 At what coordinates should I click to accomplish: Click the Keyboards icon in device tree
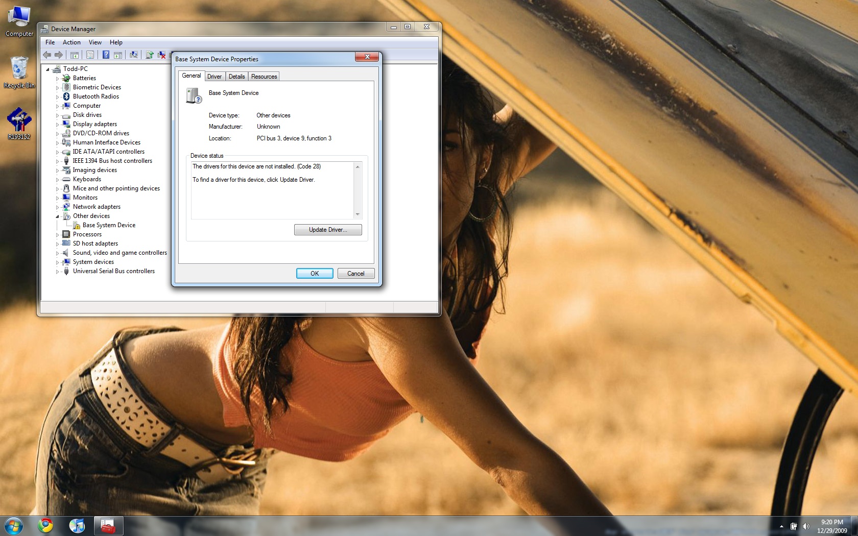(66, 179)
